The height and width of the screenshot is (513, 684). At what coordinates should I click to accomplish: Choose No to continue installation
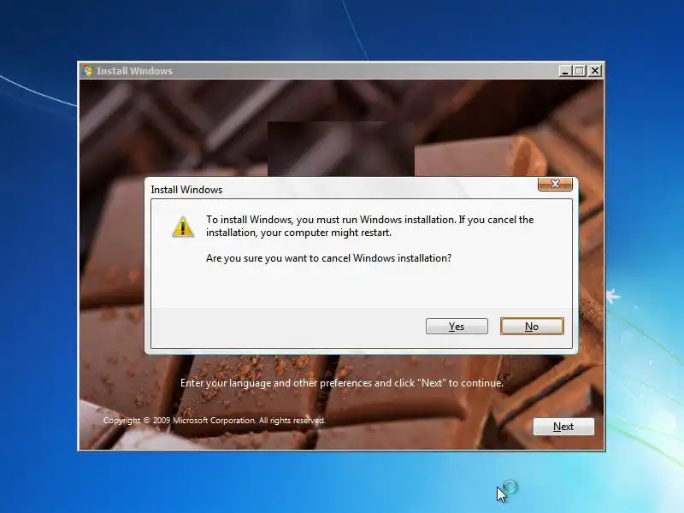pos(532,327)
